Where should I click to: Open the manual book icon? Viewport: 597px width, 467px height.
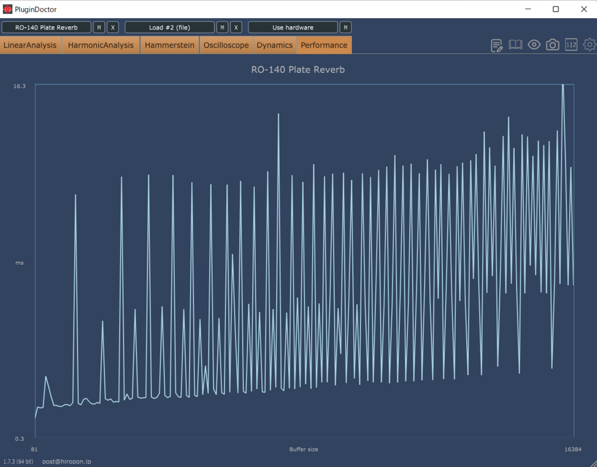click(515, 45)
